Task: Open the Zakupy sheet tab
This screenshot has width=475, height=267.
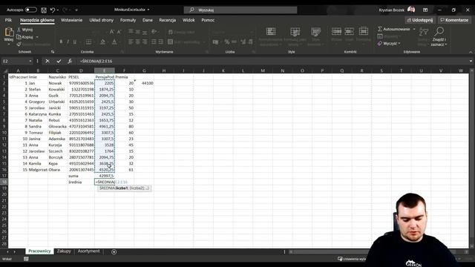Action: coord(64,251)
